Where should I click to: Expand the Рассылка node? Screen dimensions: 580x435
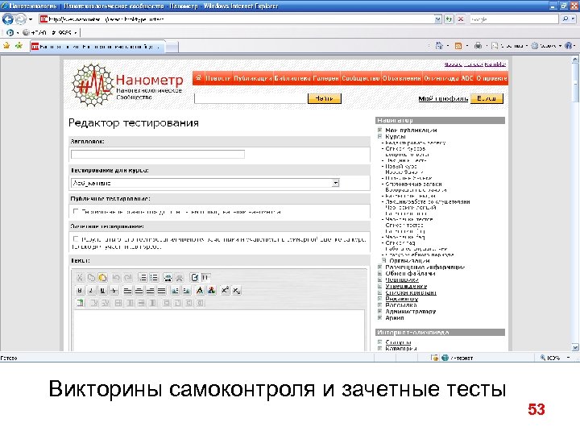379,305
